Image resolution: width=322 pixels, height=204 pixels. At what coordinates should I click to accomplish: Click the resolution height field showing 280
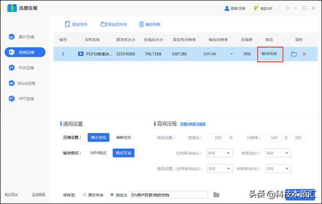298,138
